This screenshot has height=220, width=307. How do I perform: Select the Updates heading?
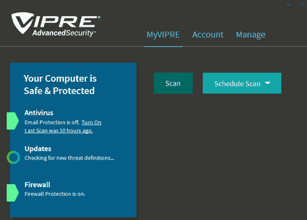pyautogui.click(x=38, y=149)
